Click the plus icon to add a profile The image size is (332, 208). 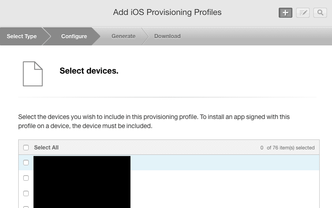coord(286,13)
